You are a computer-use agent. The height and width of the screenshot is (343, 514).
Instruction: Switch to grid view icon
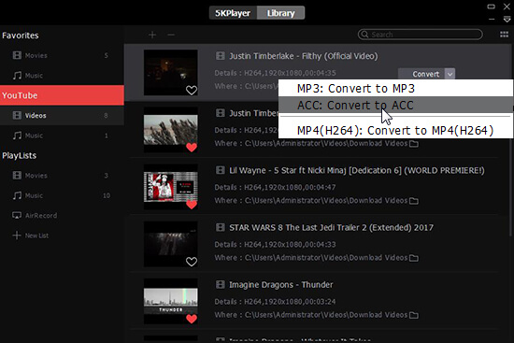[x=504, y=35]
